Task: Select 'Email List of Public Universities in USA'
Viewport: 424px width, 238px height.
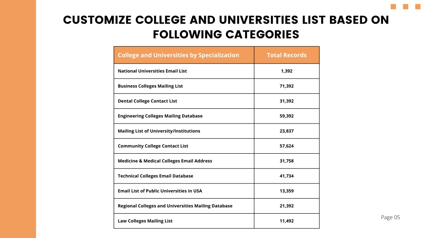Action: [x=160, y=191]
